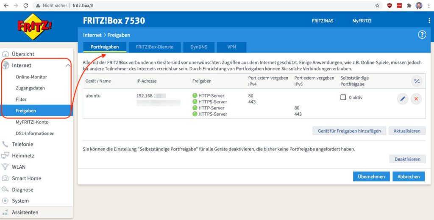Click the 'IP-Adresse' column header
Viewport: 434px width, 220px height.
[146, 81]
